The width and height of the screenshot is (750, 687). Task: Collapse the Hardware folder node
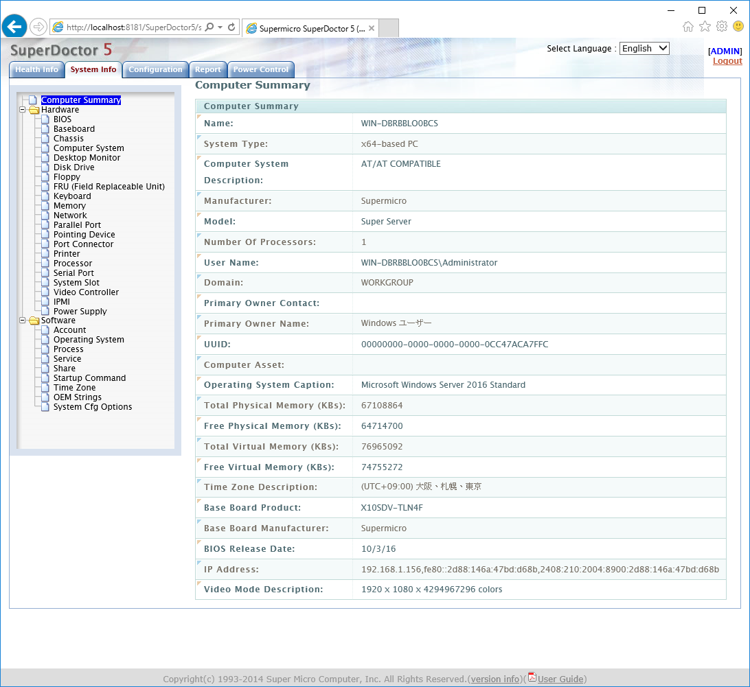tap(22, 110)
